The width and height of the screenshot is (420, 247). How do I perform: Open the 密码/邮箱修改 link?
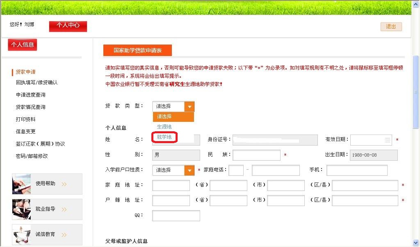32,156
